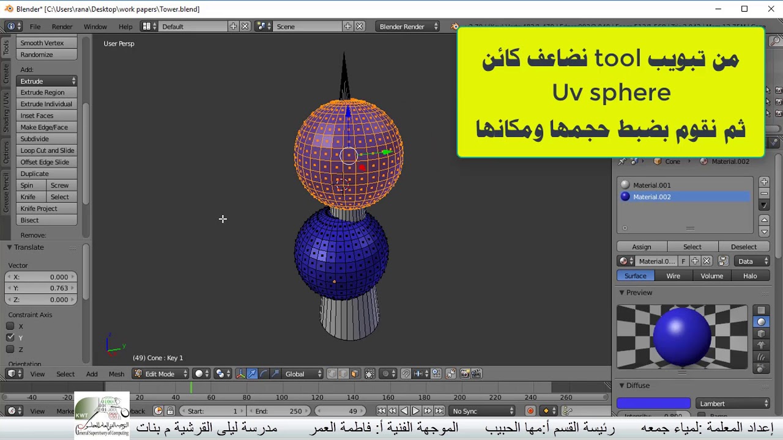Select cube preview type icon

point(761,334)
